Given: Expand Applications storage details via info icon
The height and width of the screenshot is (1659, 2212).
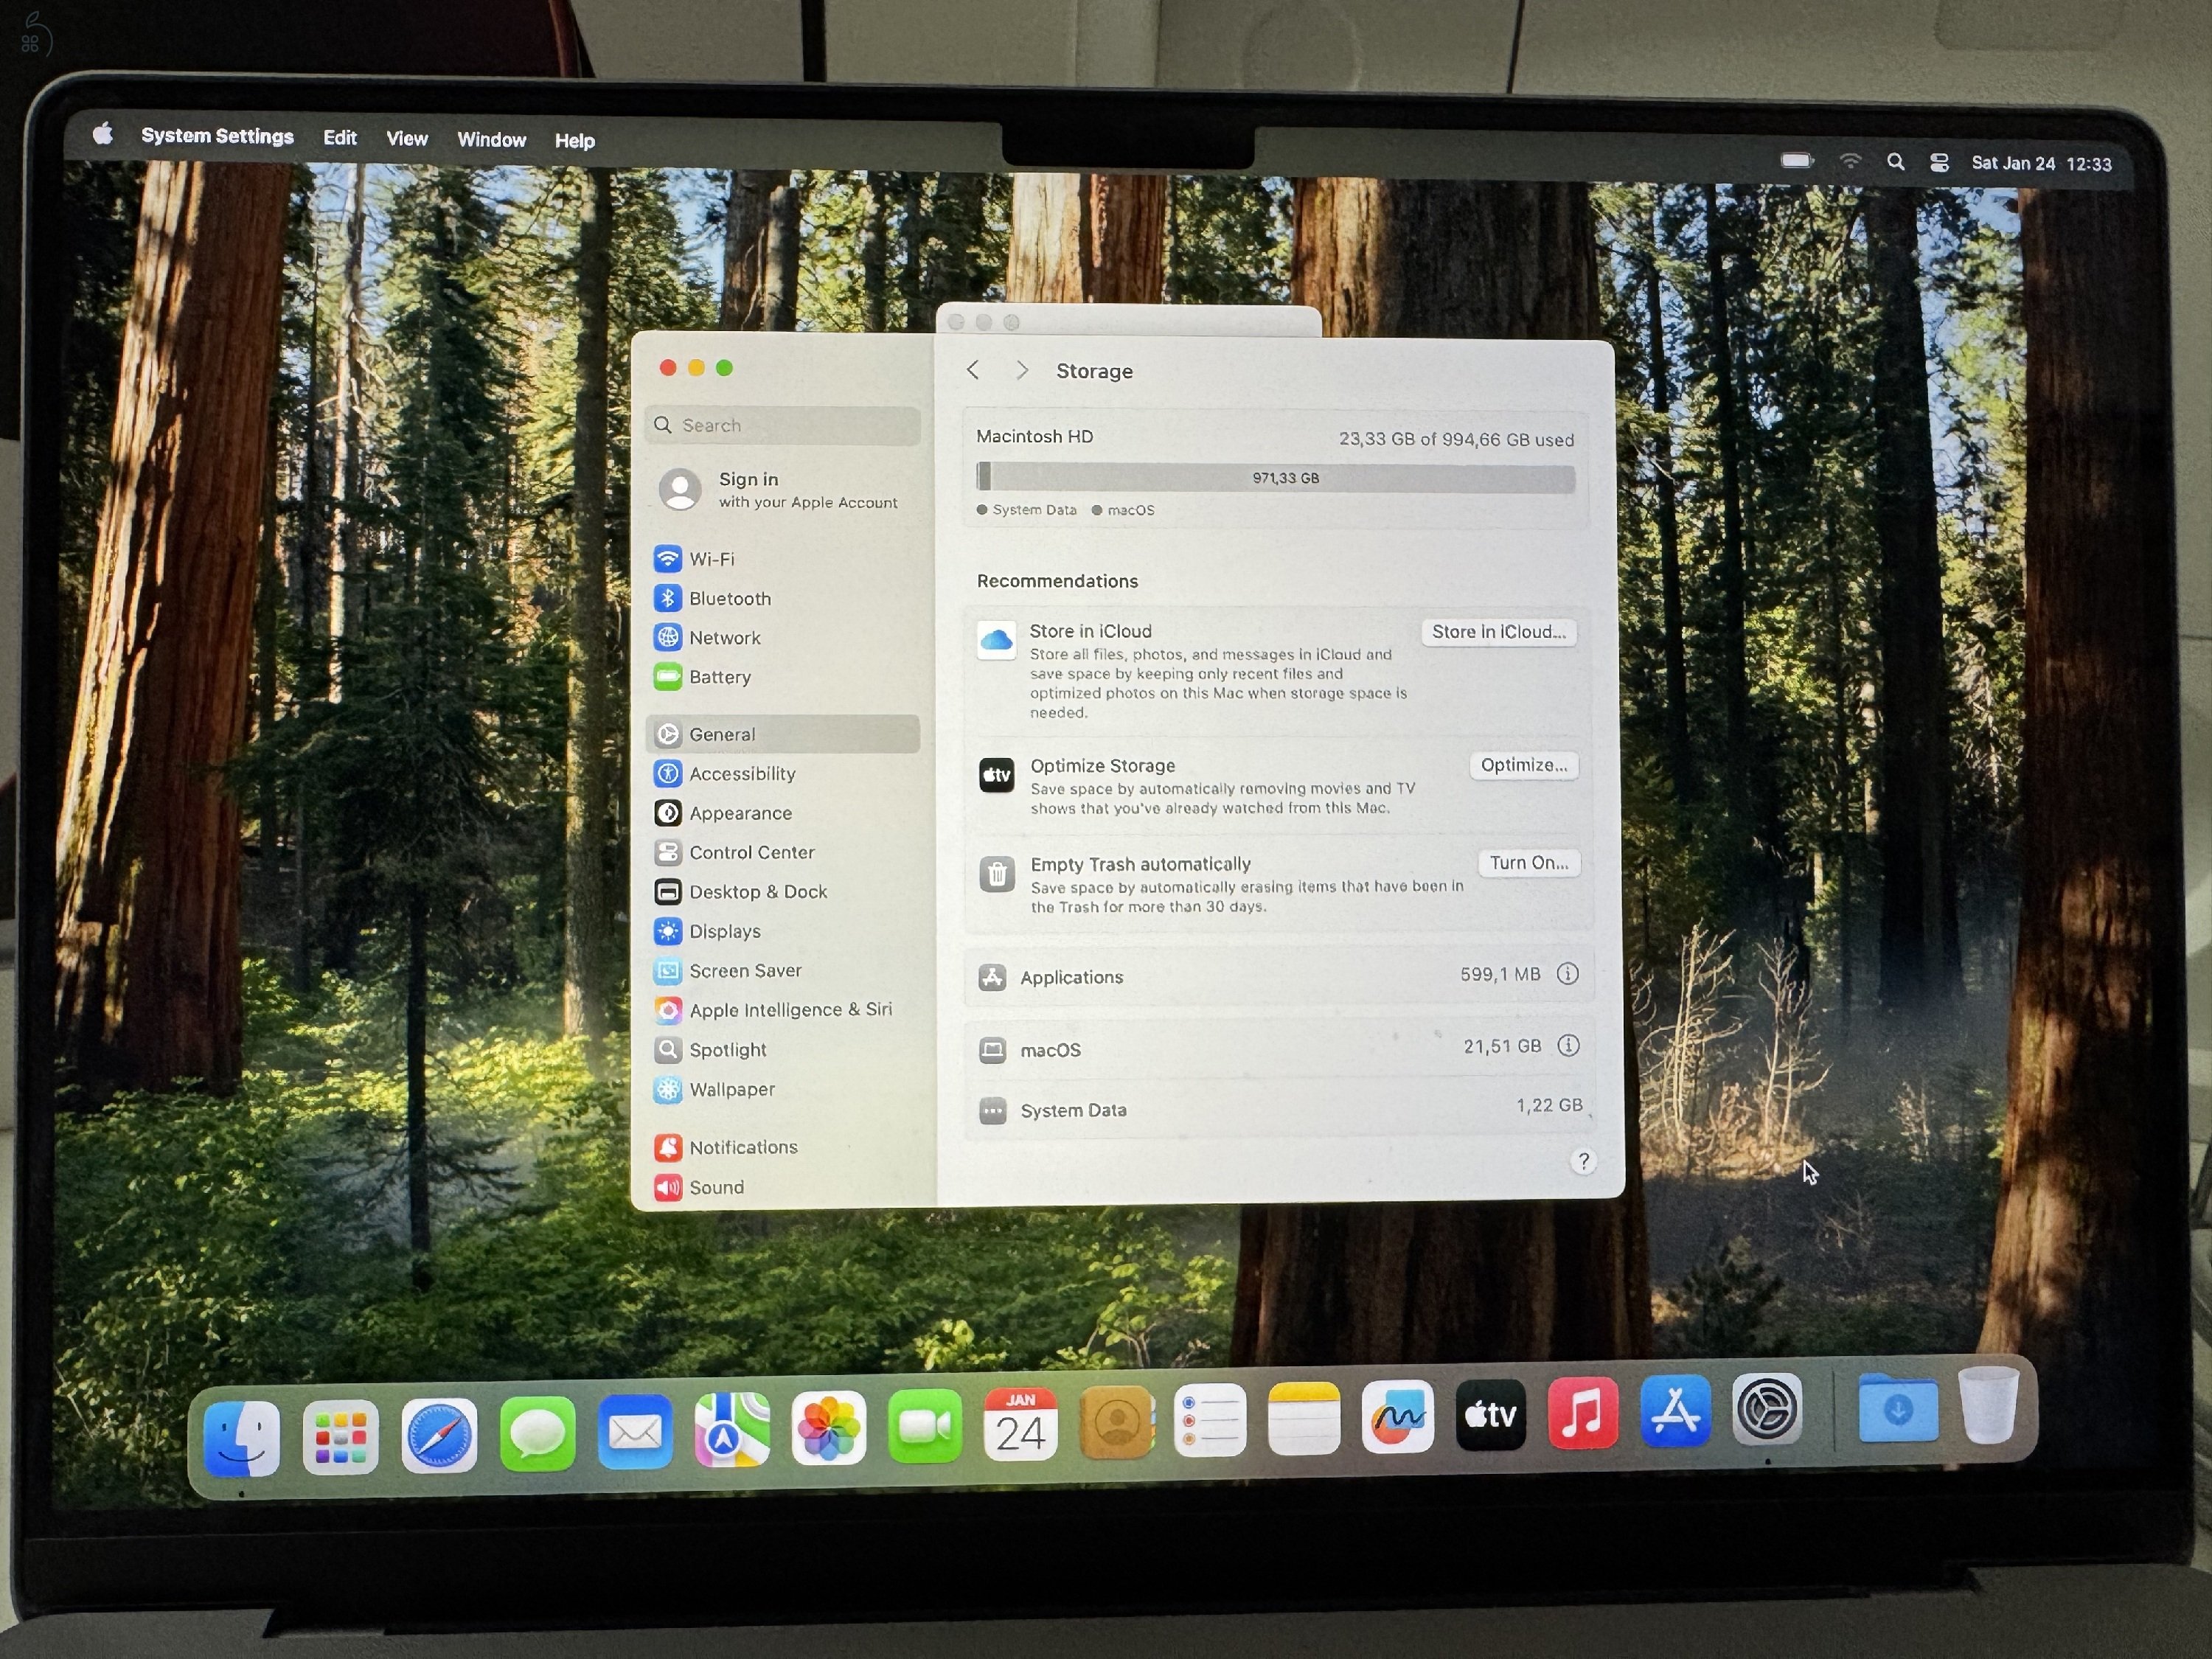Looking at the screenshot, I should point(1568,973).
